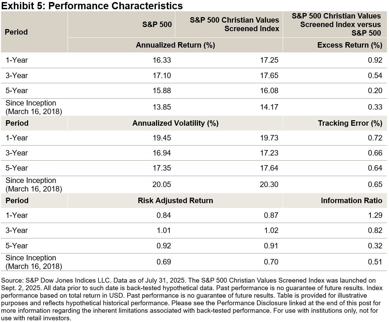Click the 14.17 since-inception return value
389x322 pixels.
click(269, 107)
